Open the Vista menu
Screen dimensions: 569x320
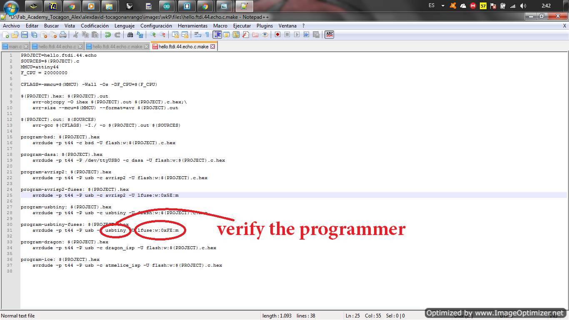(70, 26)
